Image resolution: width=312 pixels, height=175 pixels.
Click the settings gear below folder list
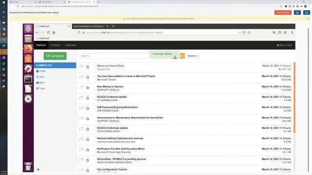(38, 170)
